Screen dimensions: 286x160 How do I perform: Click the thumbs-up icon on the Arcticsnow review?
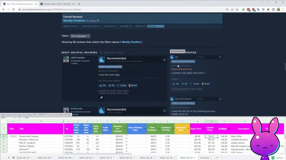coord(101,111)
